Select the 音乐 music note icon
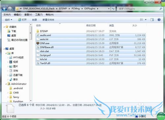 click(x=11, y=79)
